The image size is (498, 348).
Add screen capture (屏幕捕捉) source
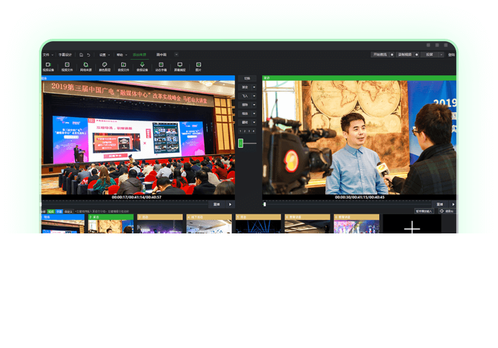point(180,67)
